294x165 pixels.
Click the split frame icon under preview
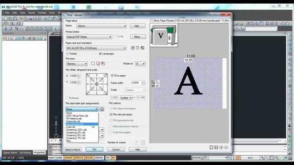(216, 148)
